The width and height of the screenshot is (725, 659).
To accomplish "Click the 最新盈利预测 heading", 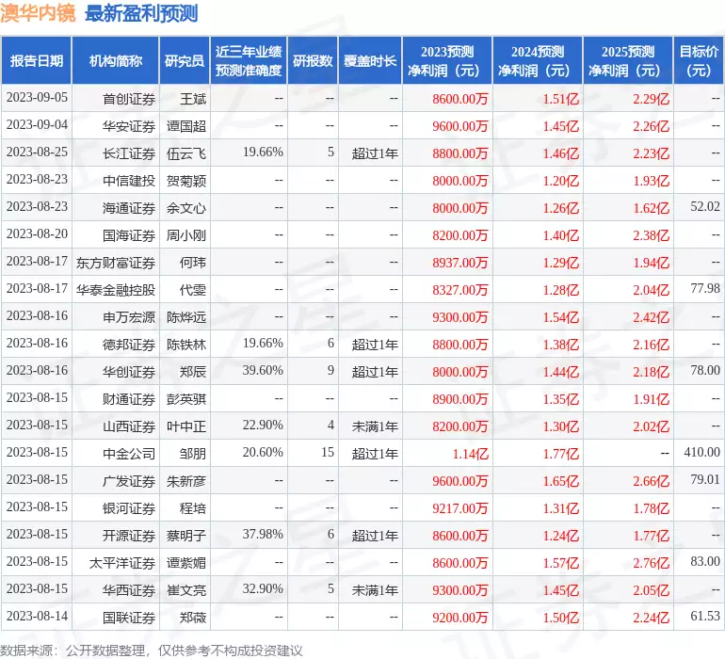I will tap(141, 13).
